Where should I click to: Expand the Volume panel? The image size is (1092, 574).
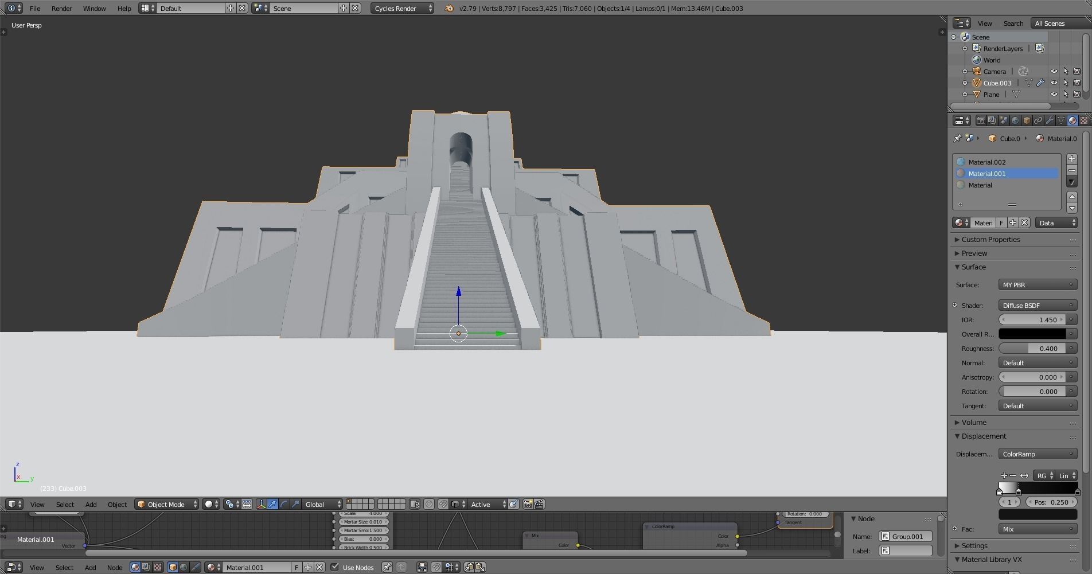tap(974, 422)
